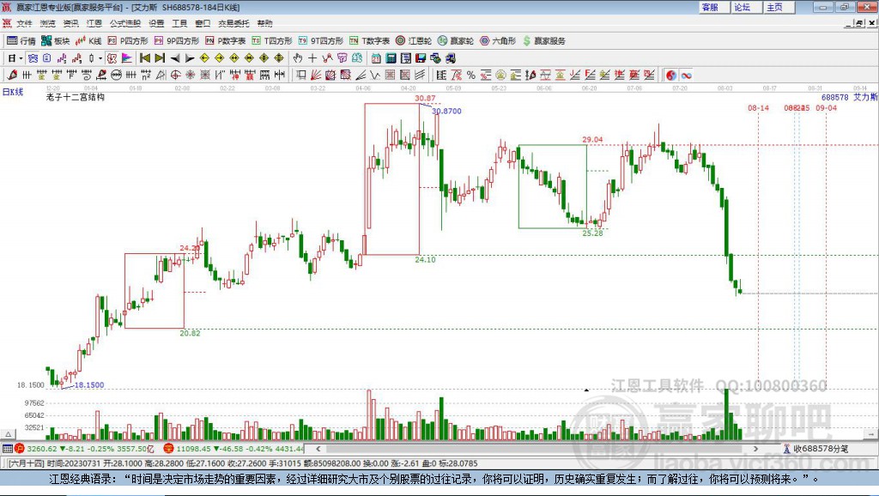Screen dimensions: 879x496
Task: Open the 赢家轮 wheel tool
Action: (x=456, y=41)
